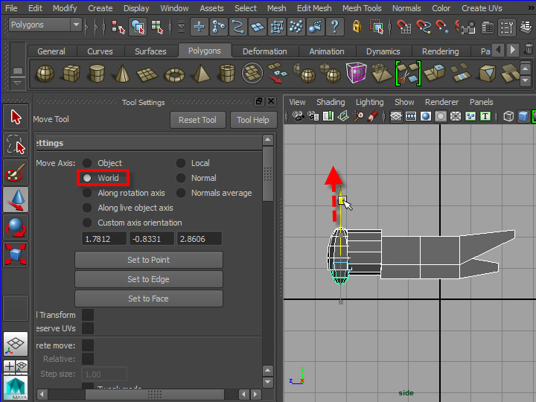Toggle the Discrete move checkbox

click(88, 345)
